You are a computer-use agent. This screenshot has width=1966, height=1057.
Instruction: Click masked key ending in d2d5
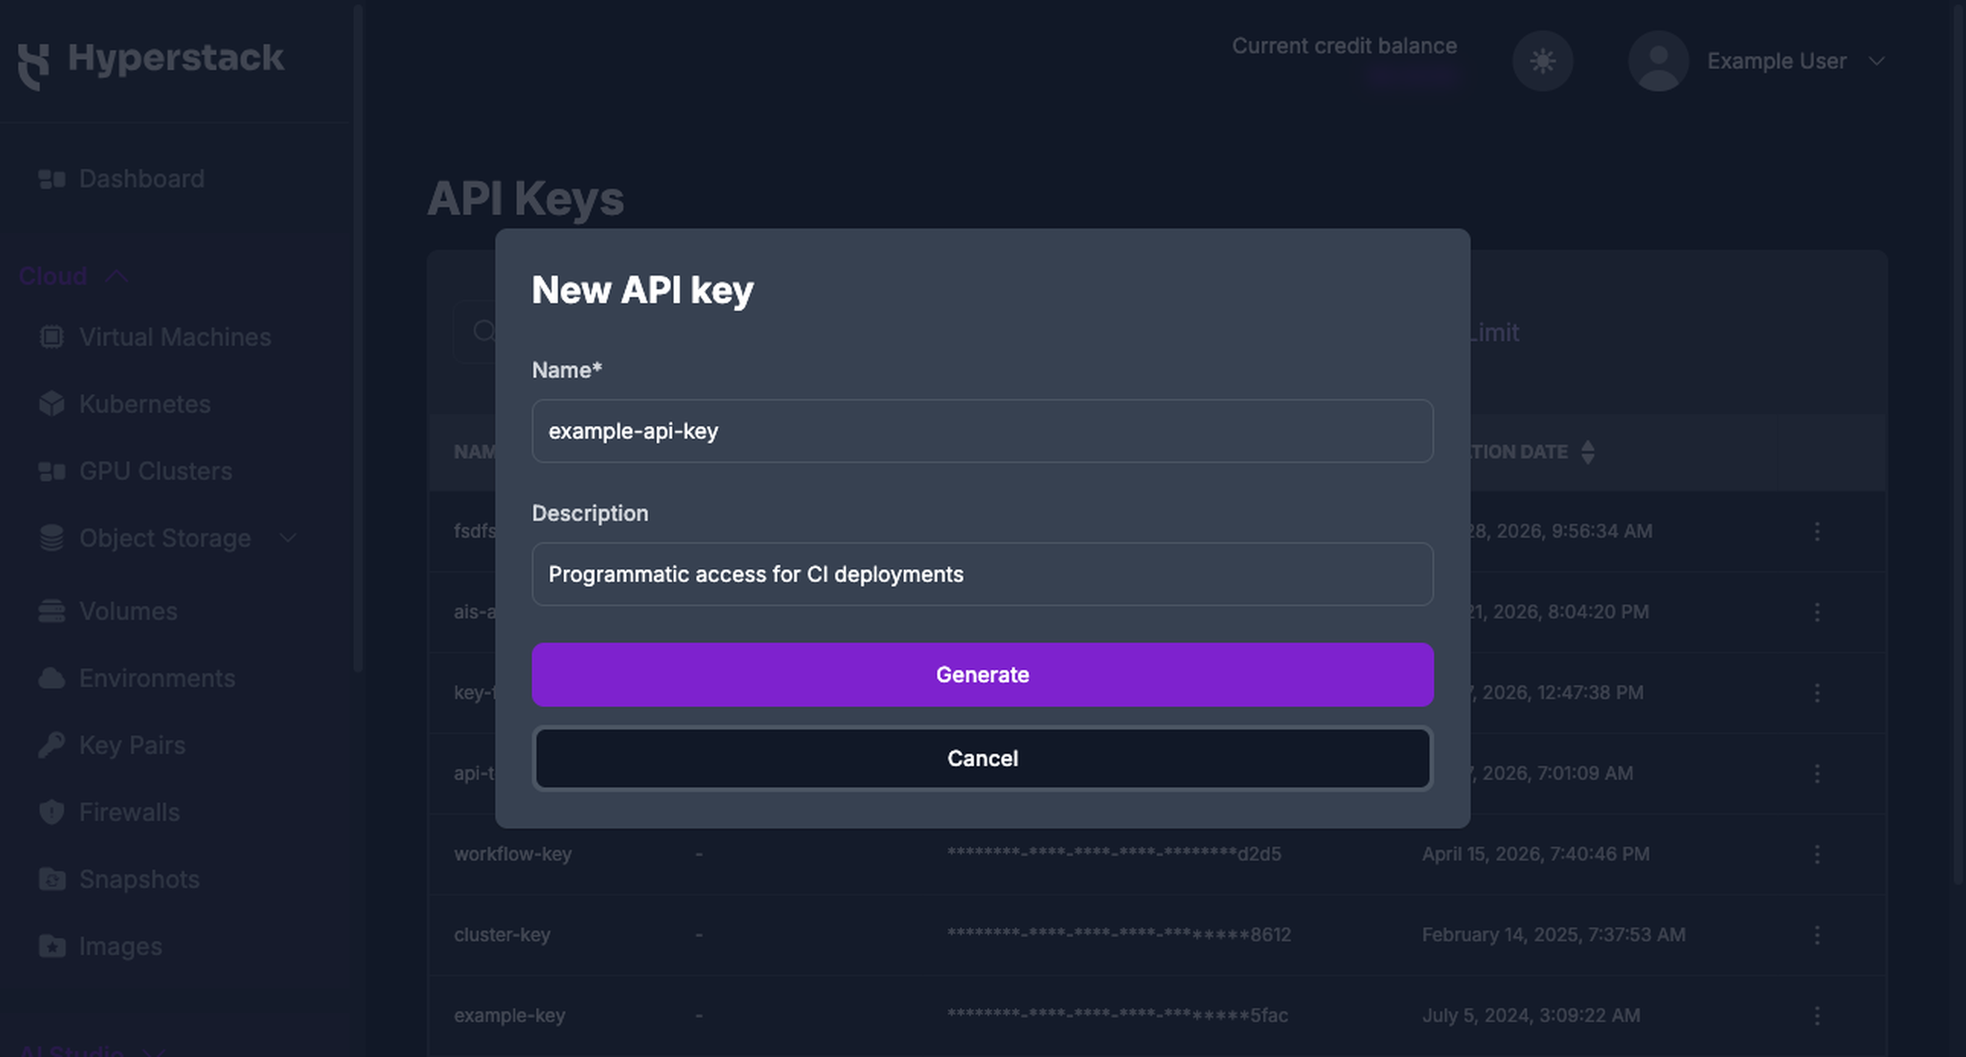[1113, 854]
